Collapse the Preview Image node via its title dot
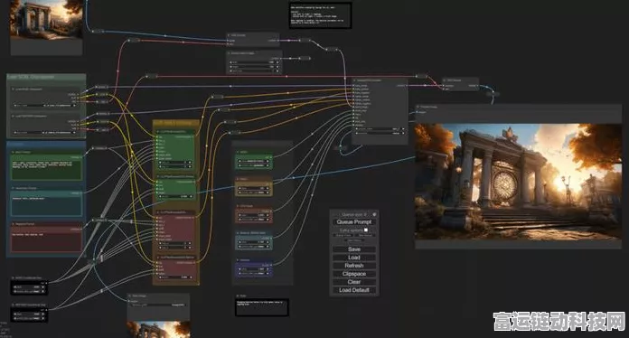 point(418,107)
